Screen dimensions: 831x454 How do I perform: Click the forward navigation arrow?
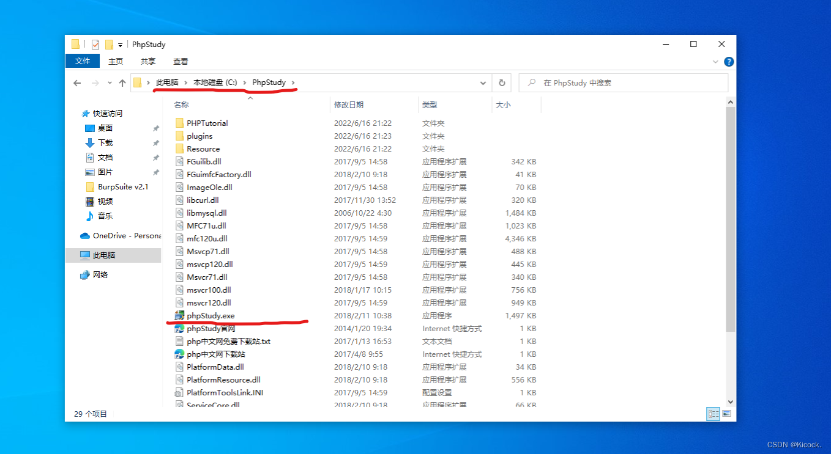click(95, 83)
